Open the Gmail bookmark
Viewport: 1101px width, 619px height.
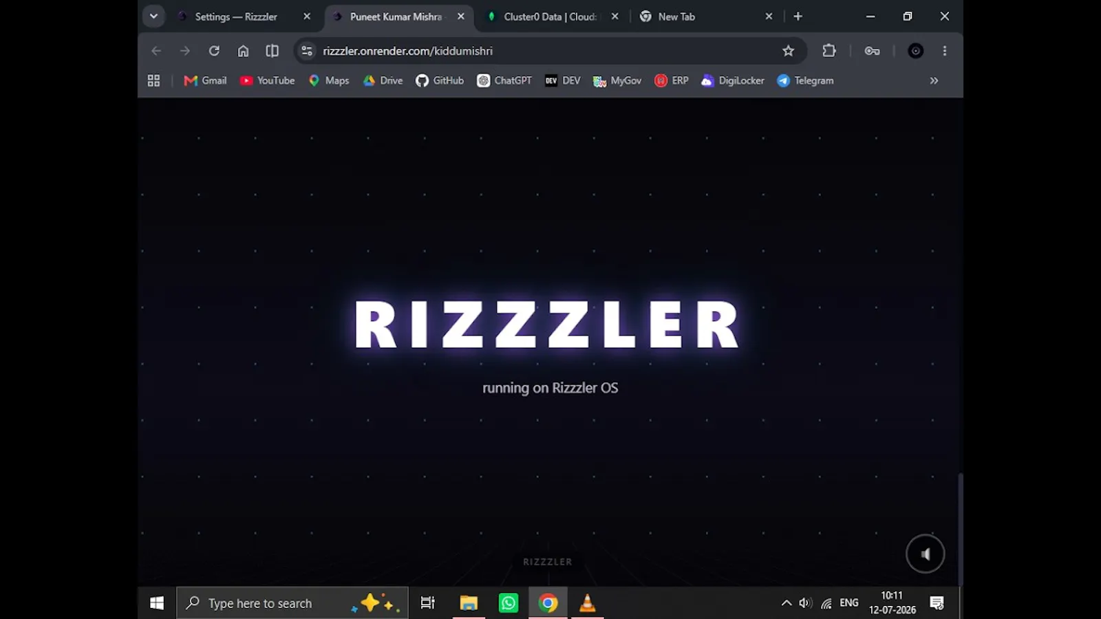coord(205,80)
